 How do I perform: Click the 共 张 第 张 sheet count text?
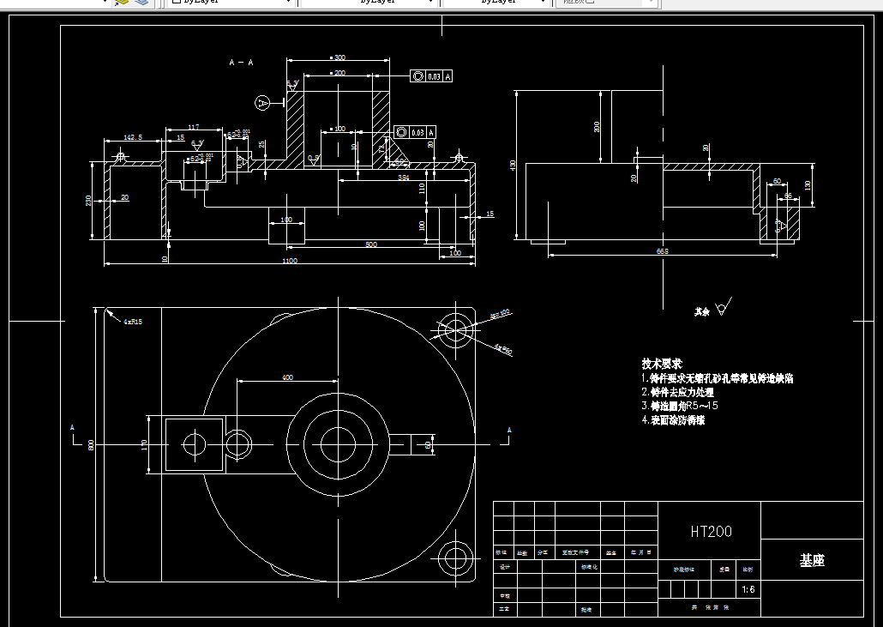click(710, 607)
